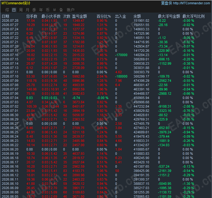Open the 备 tab

(61, 10)
